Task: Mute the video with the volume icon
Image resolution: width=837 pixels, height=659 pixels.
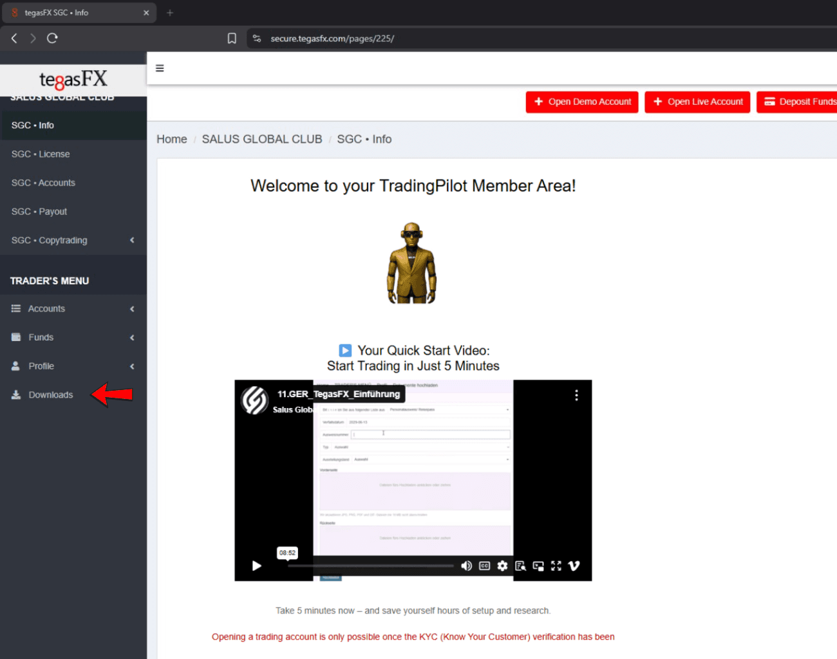Action: tap(466, 566)
